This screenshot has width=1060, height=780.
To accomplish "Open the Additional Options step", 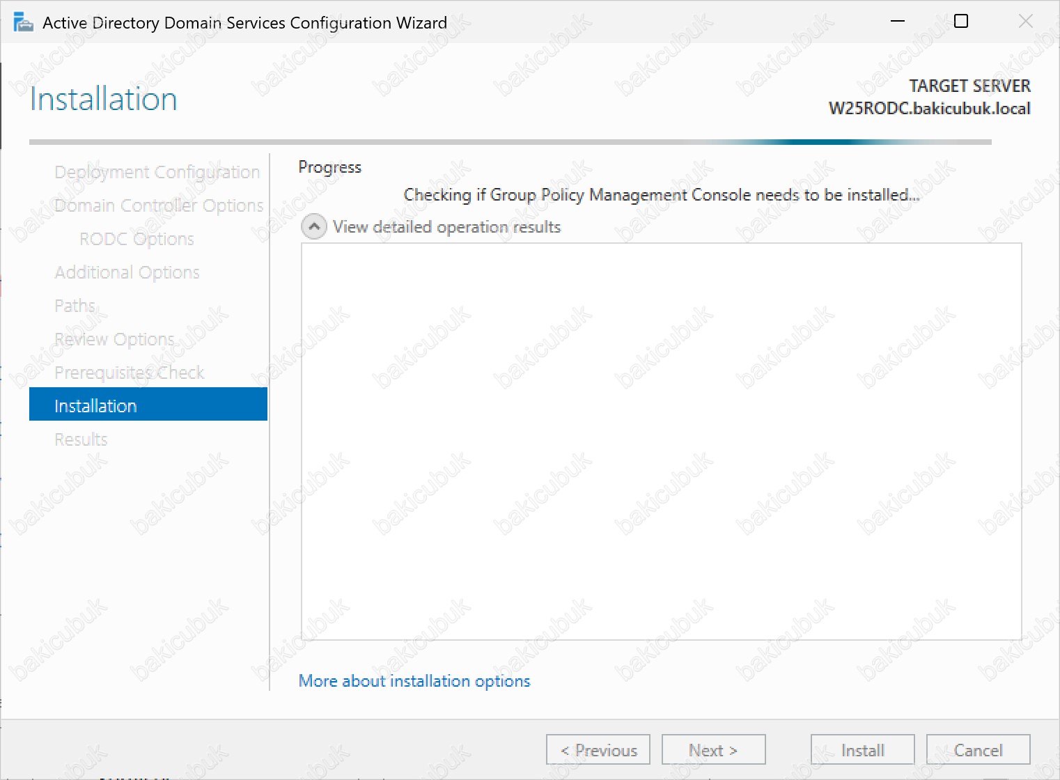I will click(127, 272).
